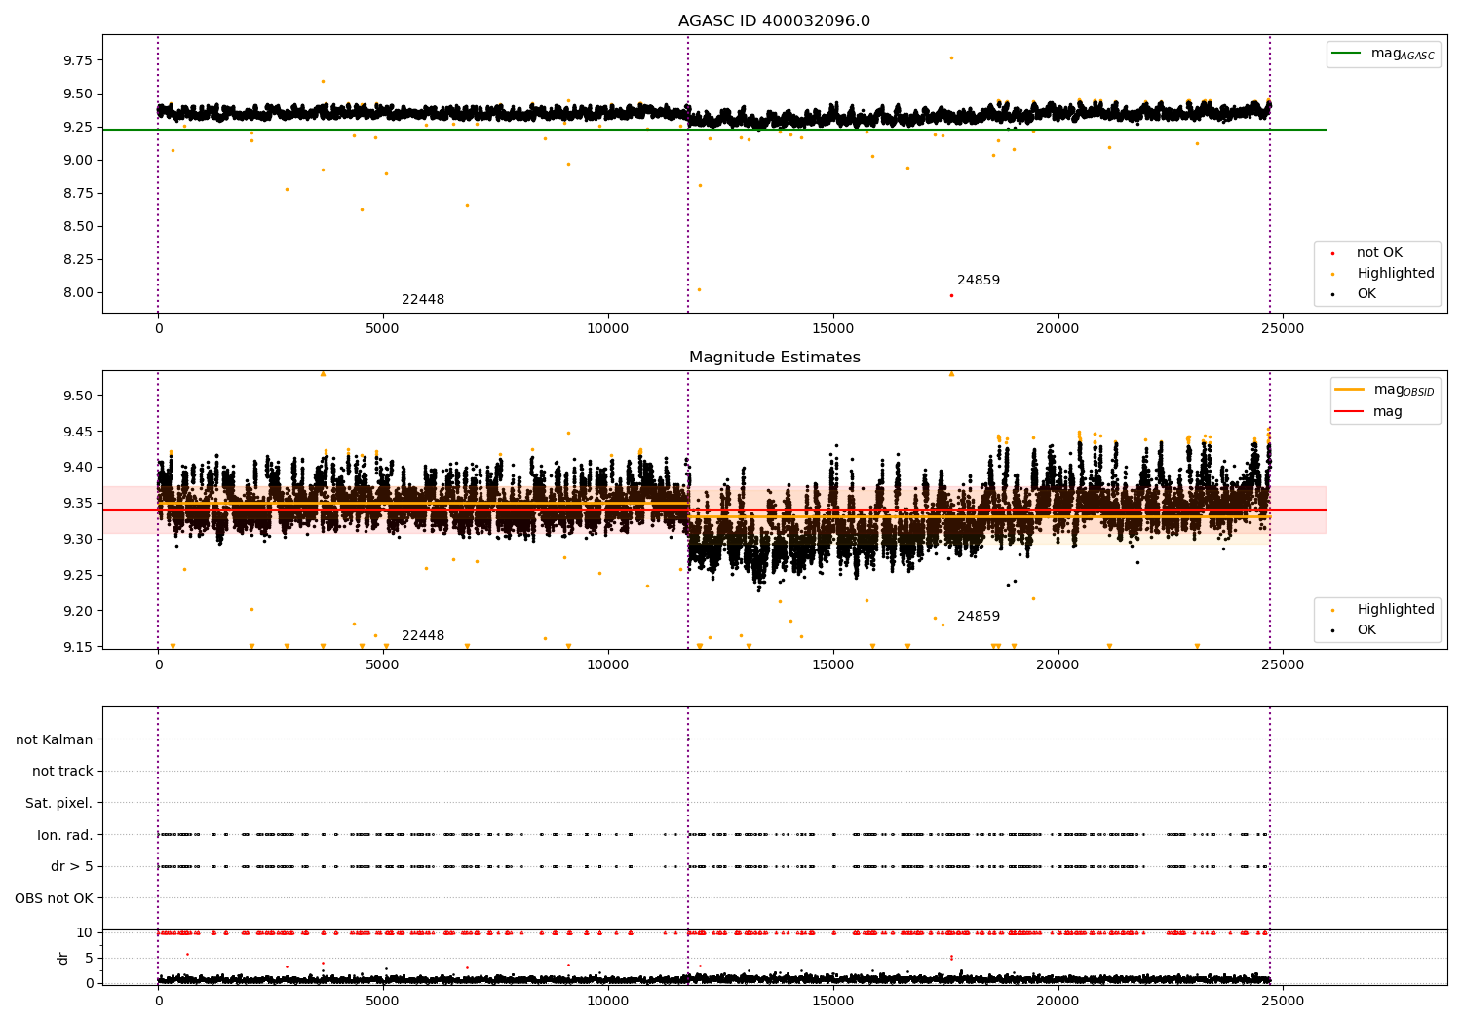Click the orange outlier point near 9.75 in top plot
The image size is (1462, 1023).
pos(951,57)
